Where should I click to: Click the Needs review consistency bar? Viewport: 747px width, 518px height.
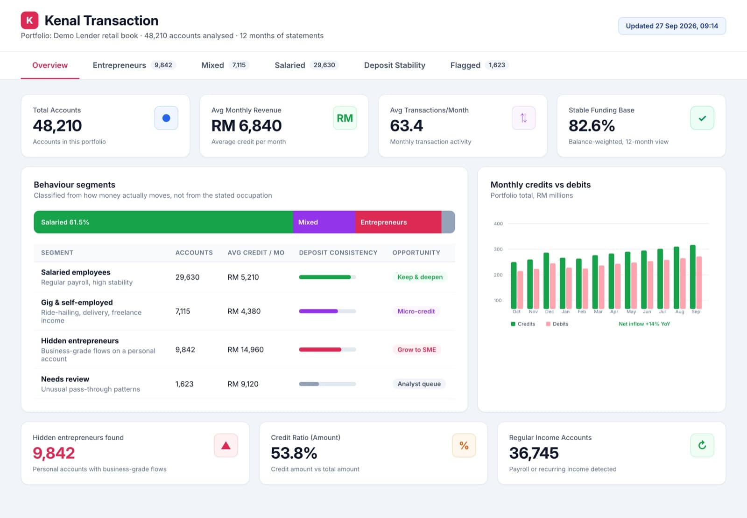coord(327,384)
